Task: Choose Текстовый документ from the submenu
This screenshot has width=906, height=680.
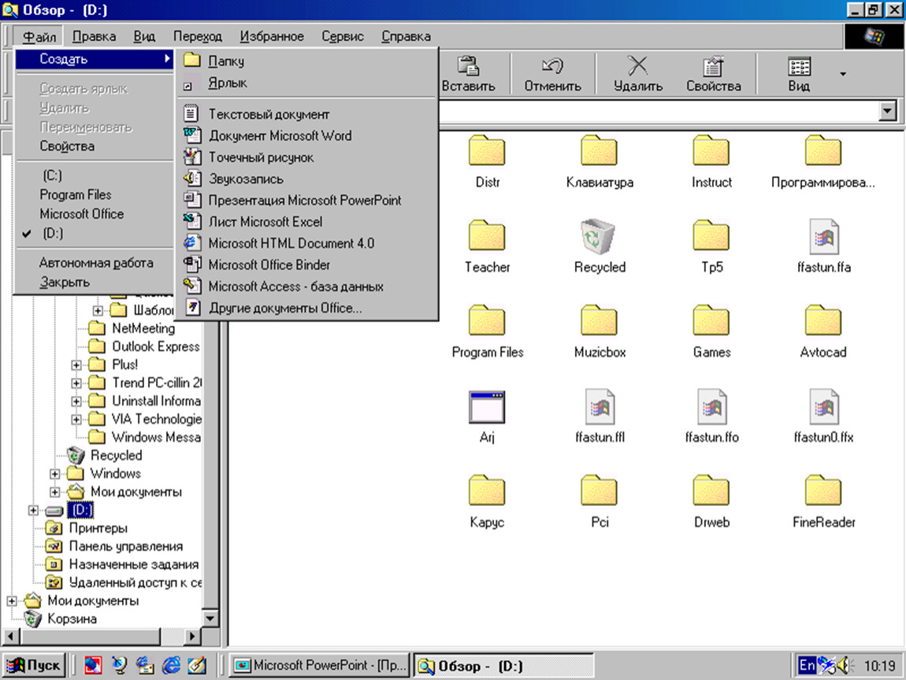Action: (x=306, y=114)
